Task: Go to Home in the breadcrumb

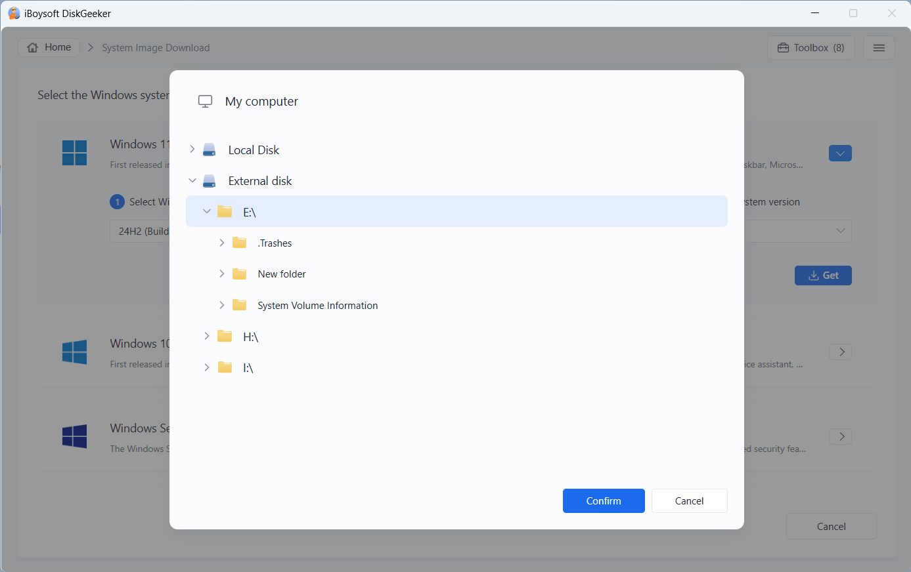Action: point(49,47)
